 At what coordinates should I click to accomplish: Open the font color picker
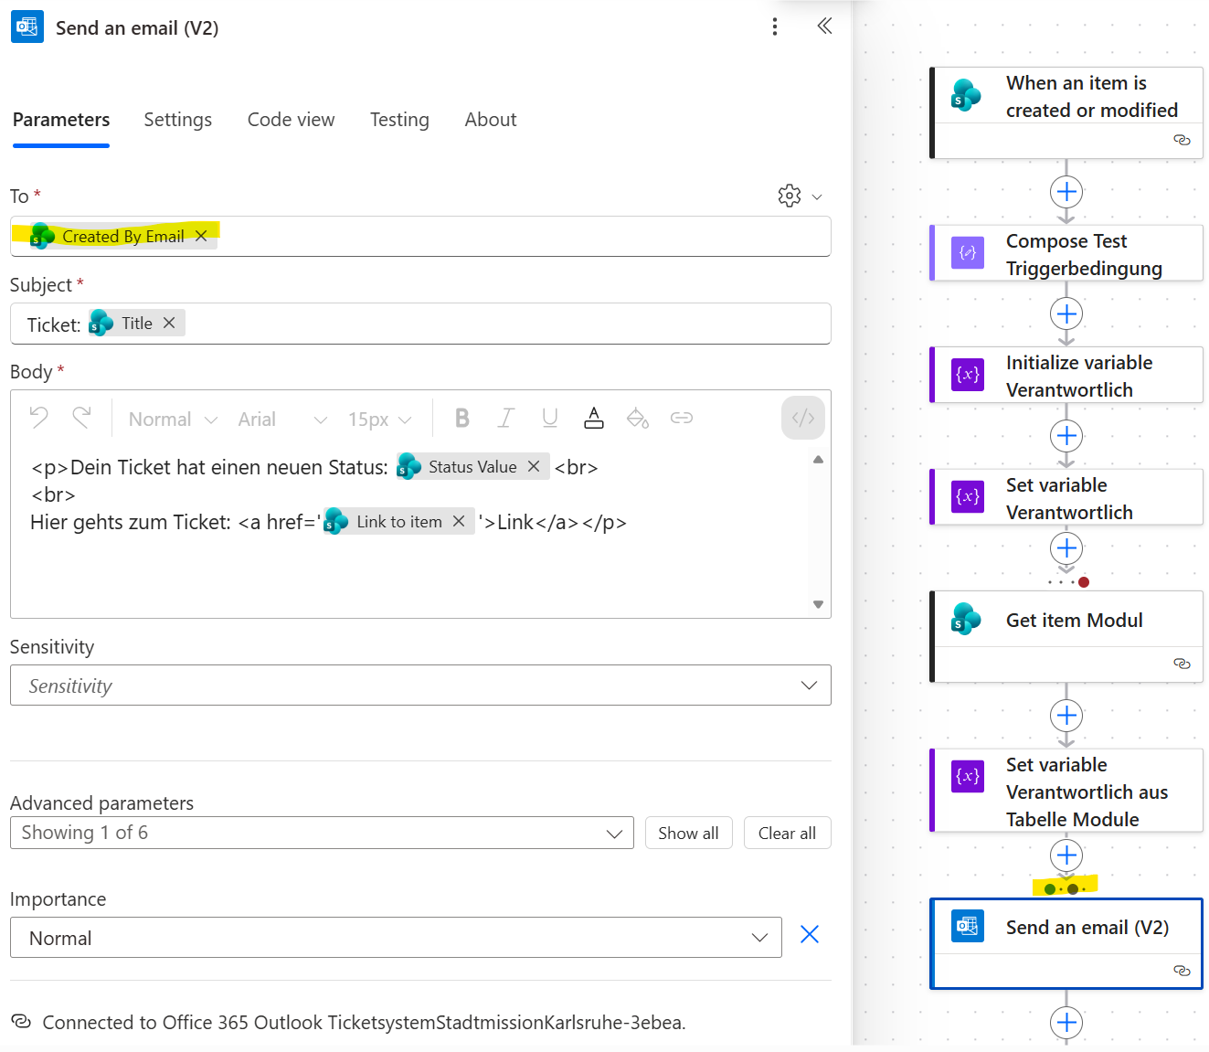(594, 419)
